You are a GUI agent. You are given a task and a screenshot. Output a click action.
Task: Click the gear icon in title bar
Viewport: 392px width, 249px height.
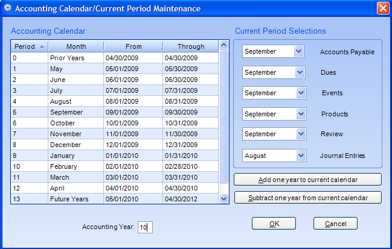[7, 8]
